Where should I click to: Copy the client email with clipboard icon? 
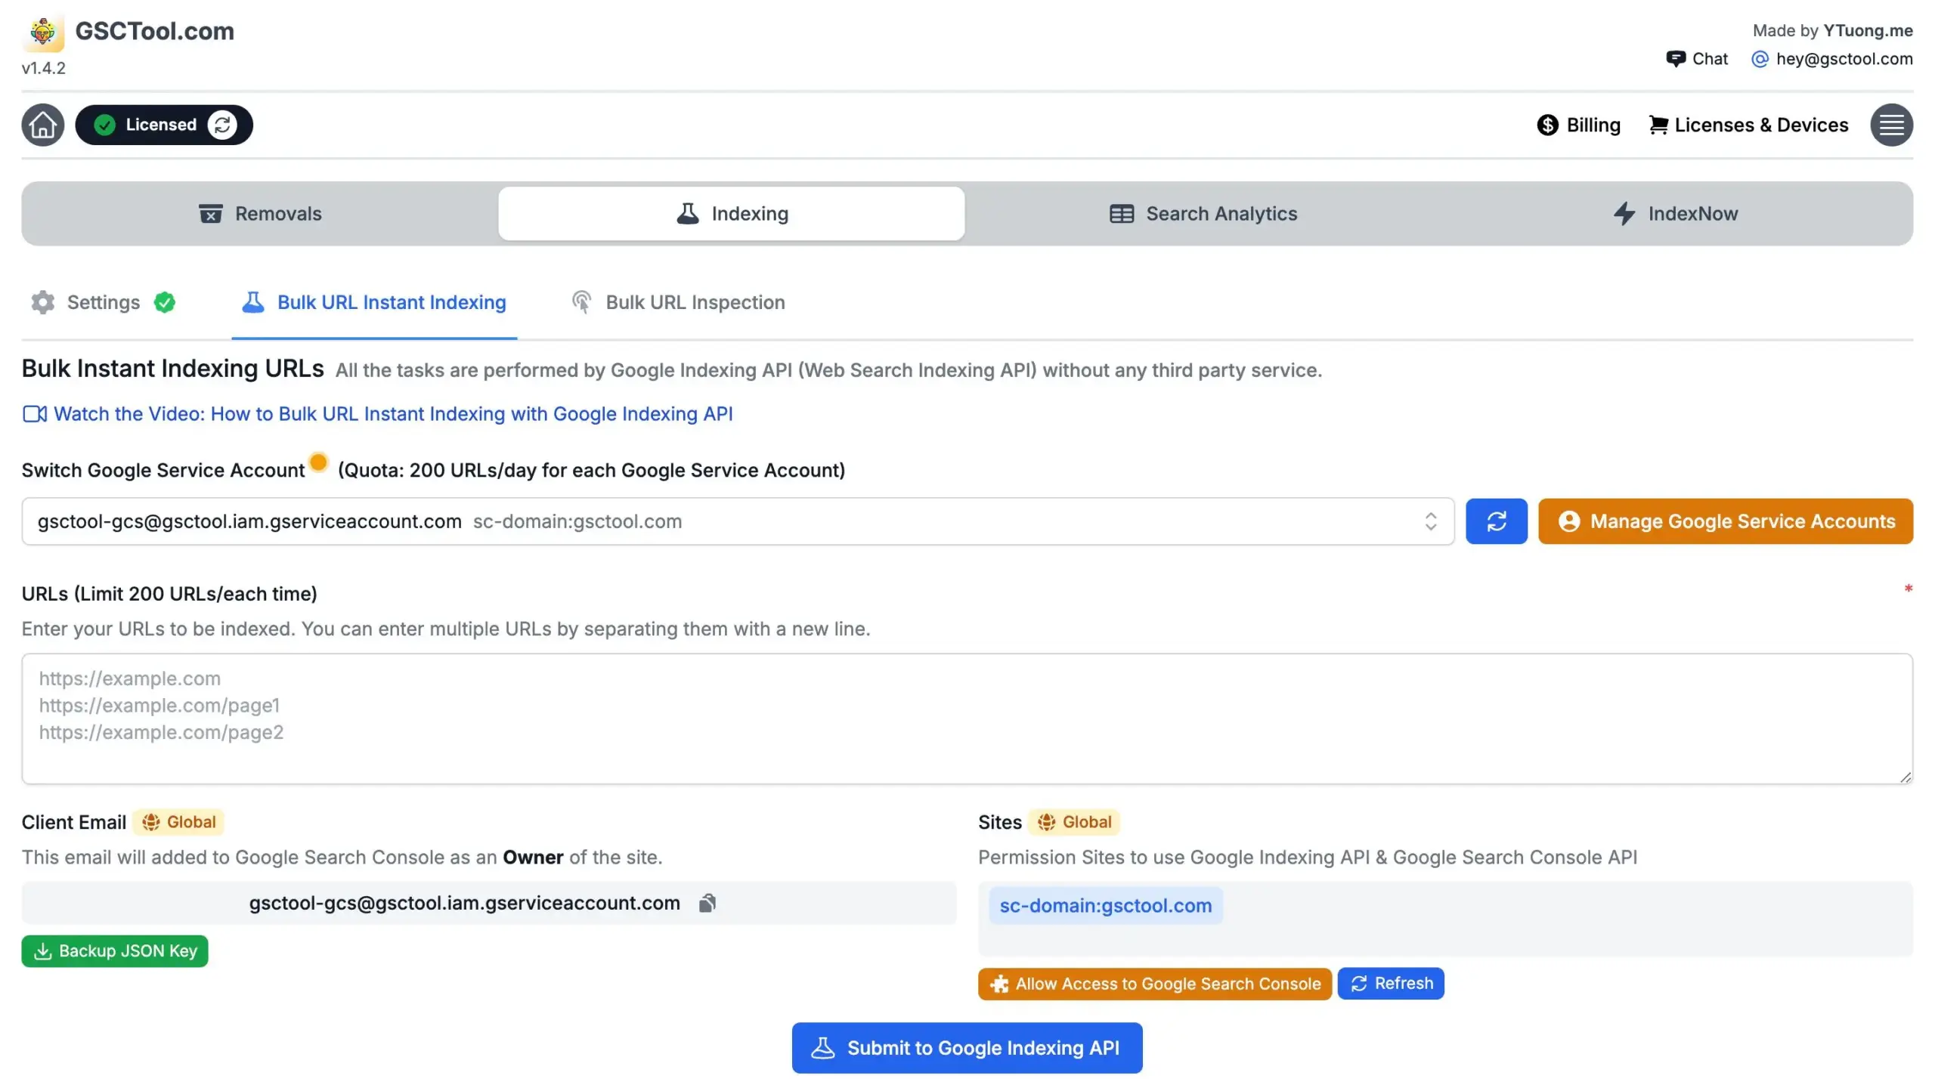pos(707,903)
